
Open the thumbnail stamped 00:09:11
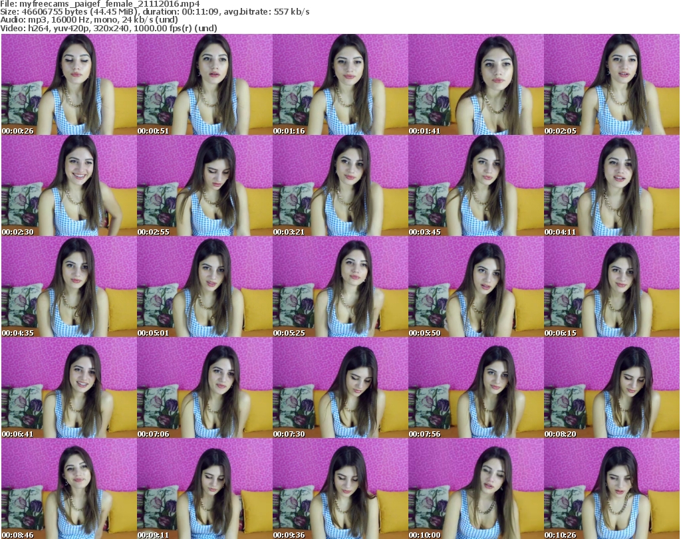(x=205, y=488)
